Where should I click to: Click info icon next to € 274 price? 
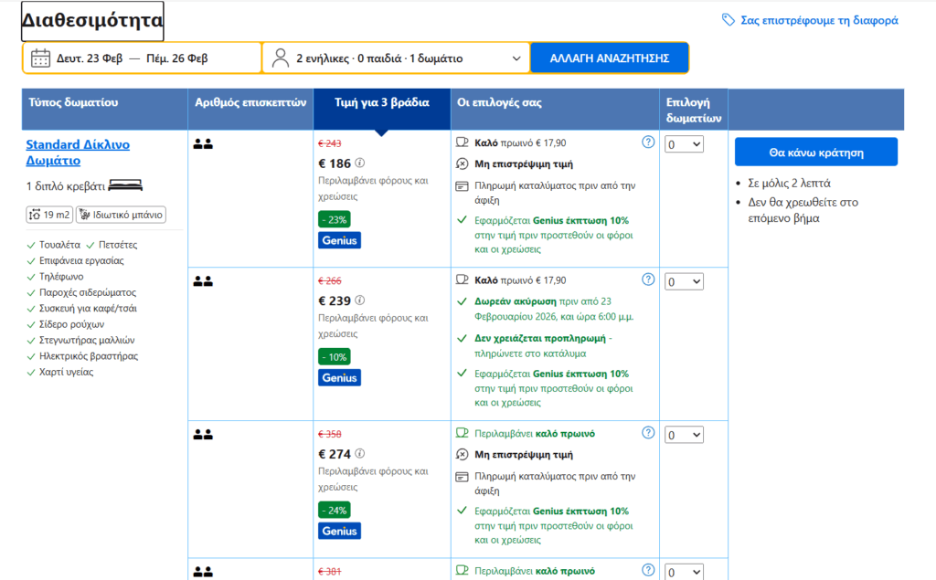click(x=360, y=453)
